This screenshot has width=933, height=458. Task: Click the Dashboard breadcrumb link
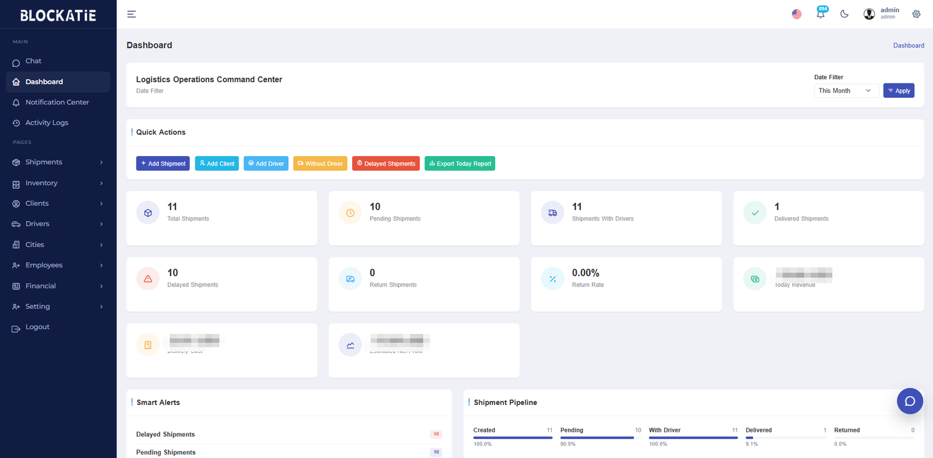(x=909, y=45)
